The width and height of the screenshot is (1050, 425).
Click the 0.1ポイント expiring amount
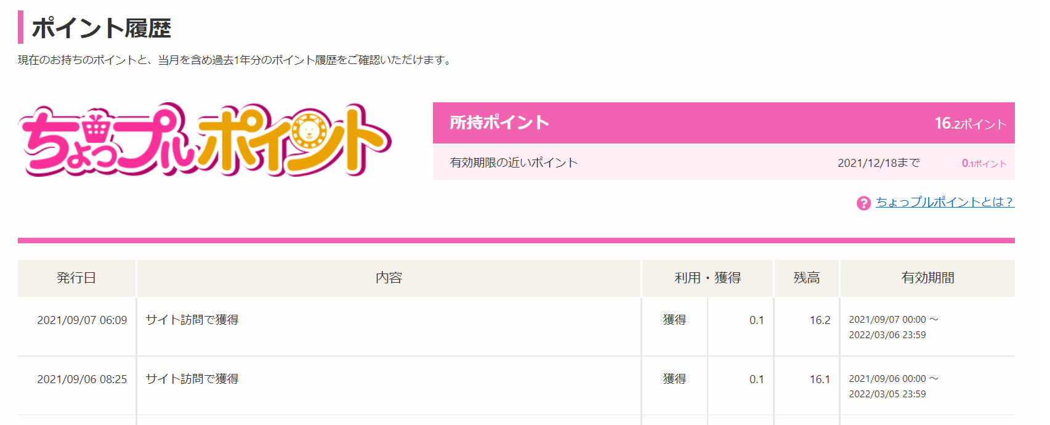click(984, 163)
